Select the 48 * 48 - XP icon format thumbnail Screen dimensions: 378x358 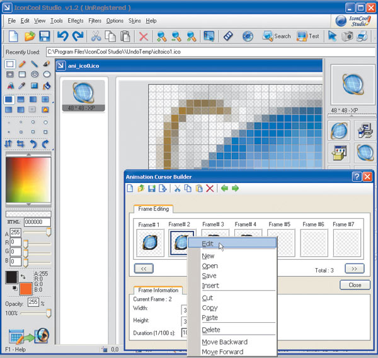point(83,96)
